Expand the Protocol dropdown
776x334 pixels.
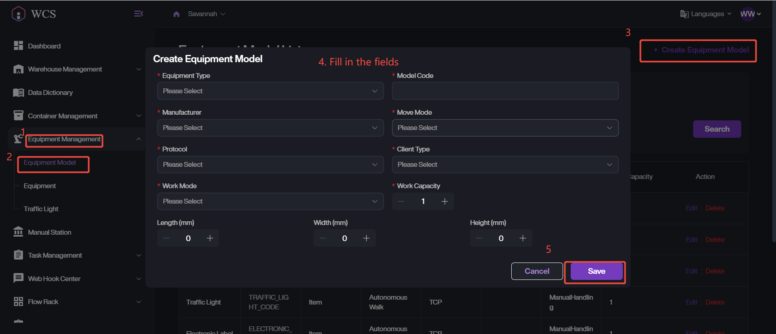[270, 164]
